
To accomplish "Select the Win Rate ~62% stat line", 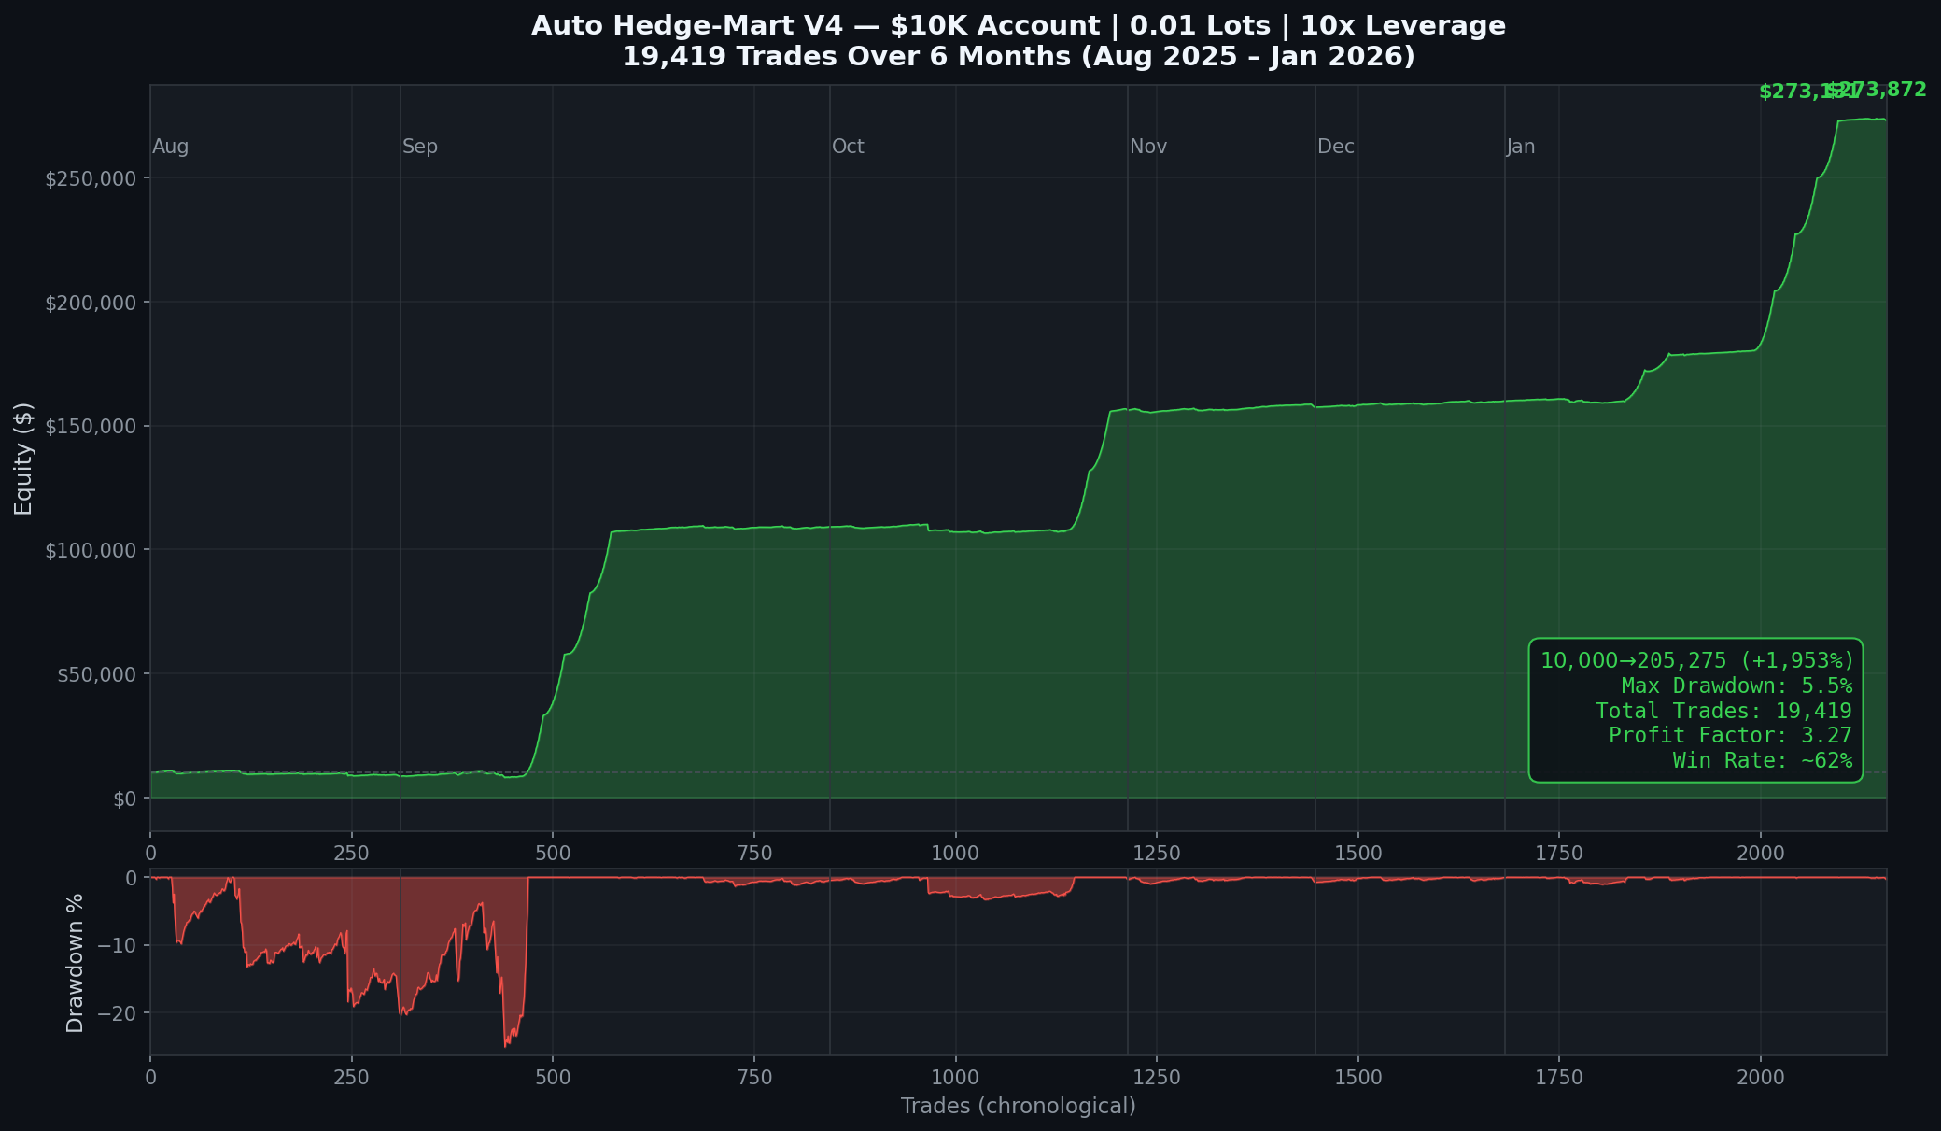I will [x=1762, y=761].
